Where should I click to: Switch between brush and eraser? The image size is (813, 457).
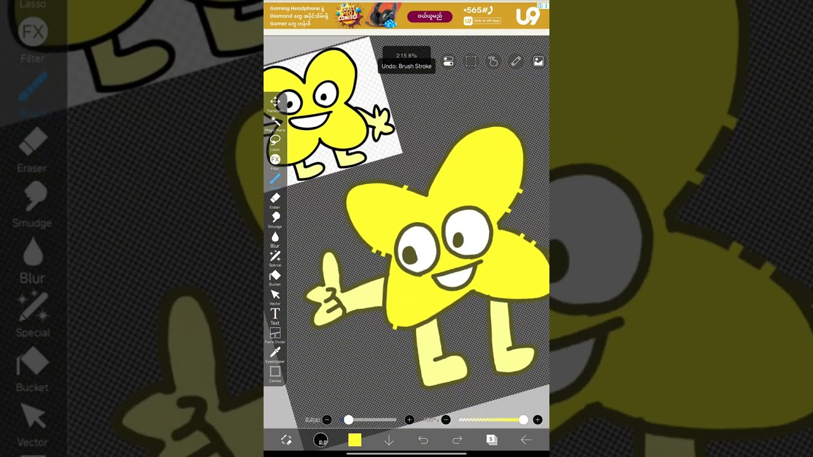[x=286, y=440]
